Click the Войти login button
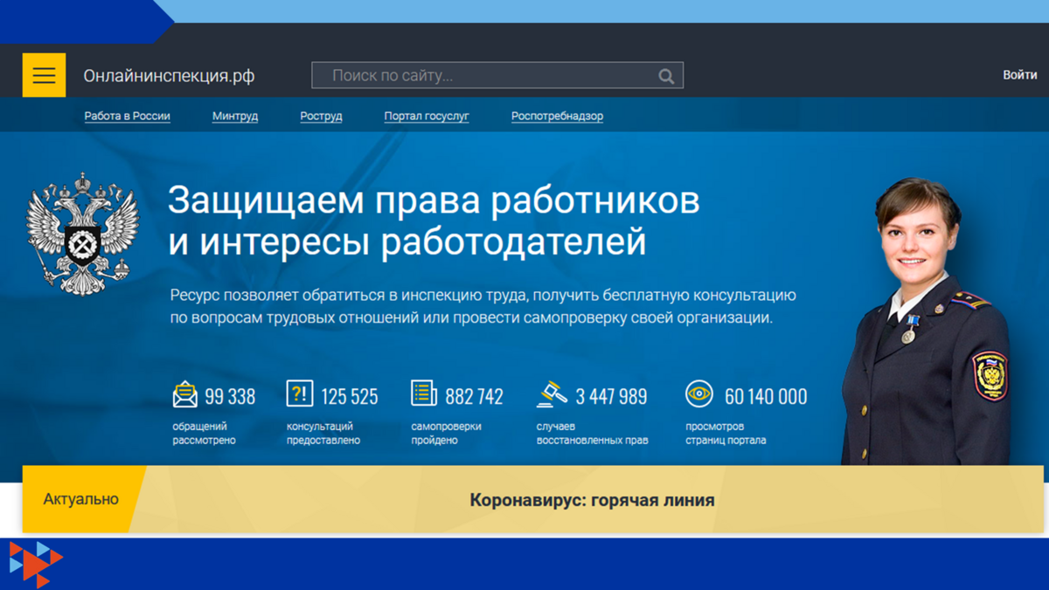 [x=1020, y=75]
